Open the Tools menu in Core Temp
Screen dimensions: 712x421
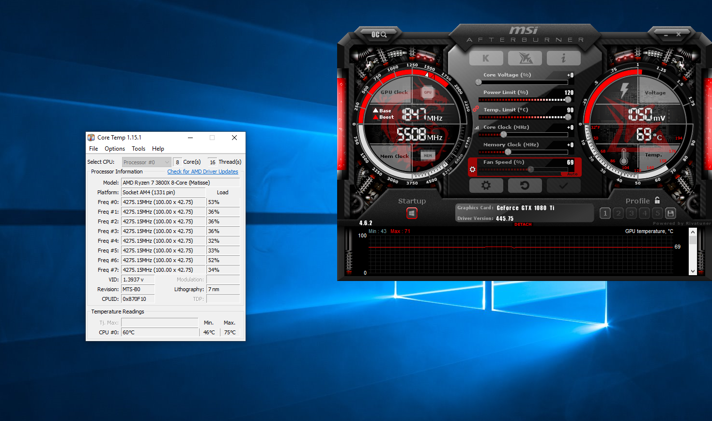(x=139, y=149)
